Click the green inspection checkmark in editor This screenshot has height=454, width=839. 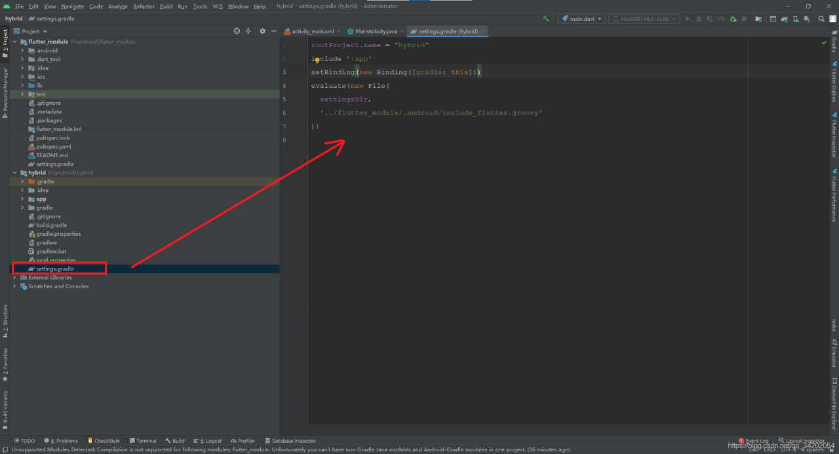tap(825, 43)
